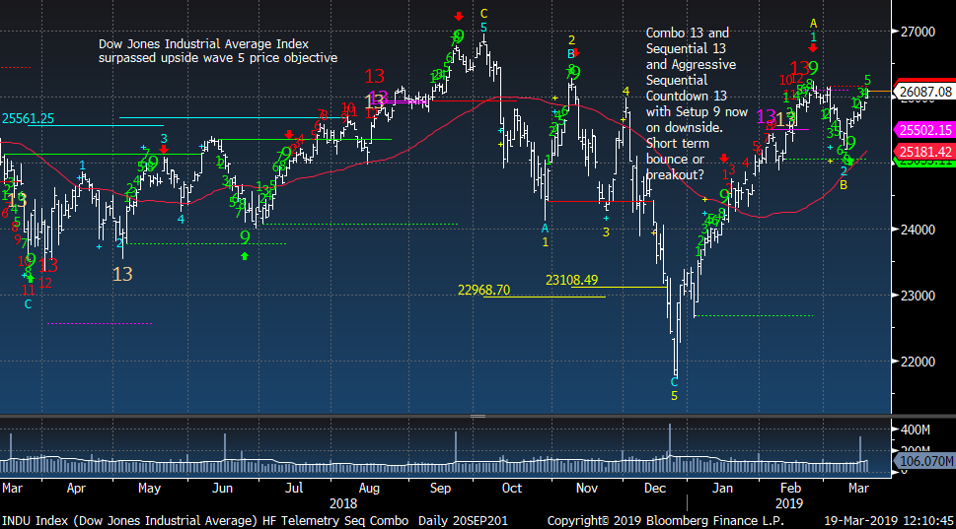Screen dimensions: 956x529
Task: Click the green up arrow above red 11 in March 2018
Action: point(31,279)
